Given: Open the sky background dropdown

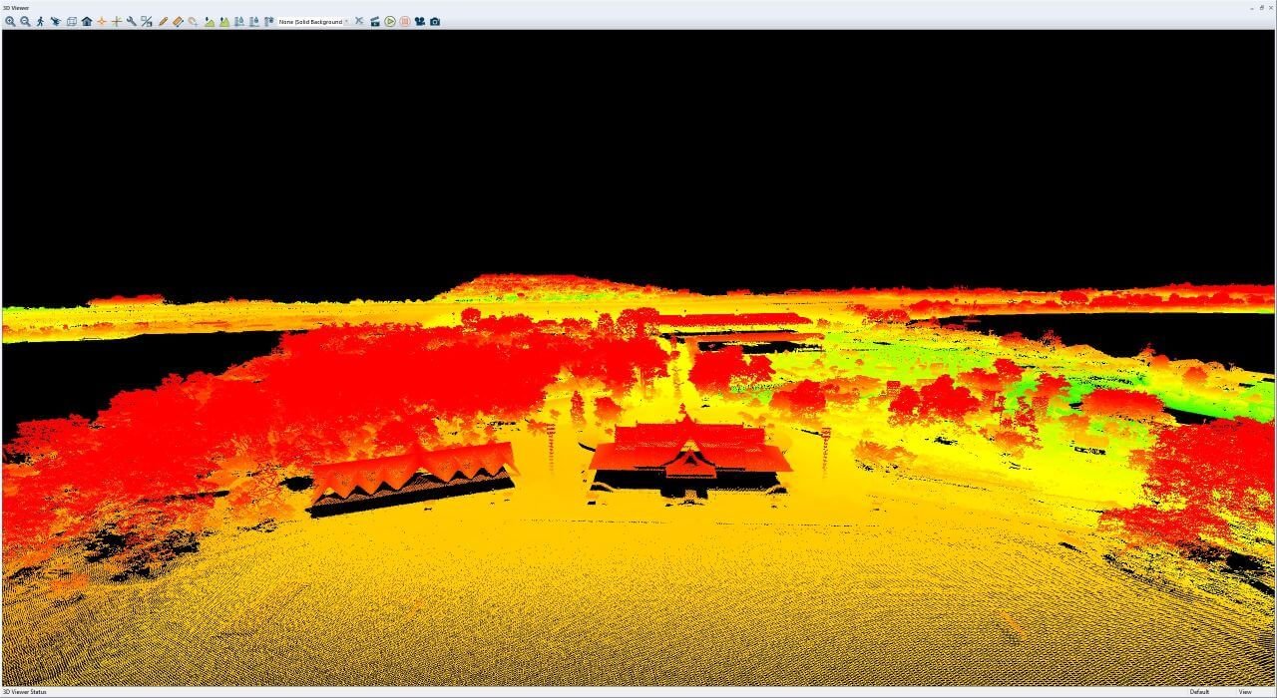Looking at the screenshot, I should tap(313, 21).
